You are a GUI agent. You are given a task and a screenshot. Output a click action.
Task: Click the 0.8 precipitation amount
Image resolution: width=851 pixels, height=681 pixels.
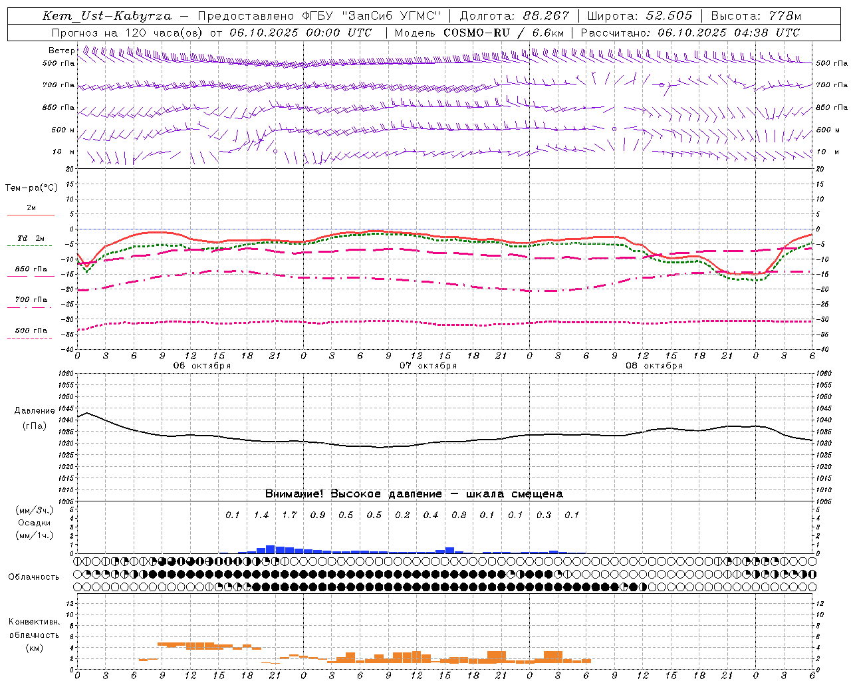pos(459,515)
